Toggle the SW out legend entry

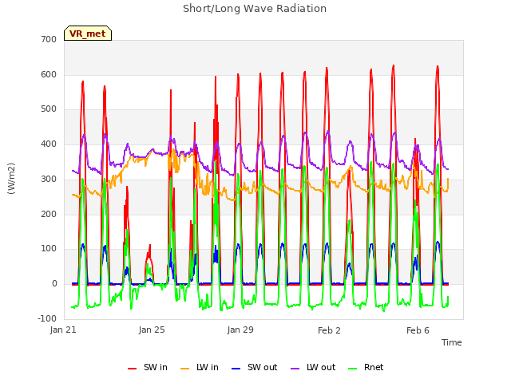[254, 367]
